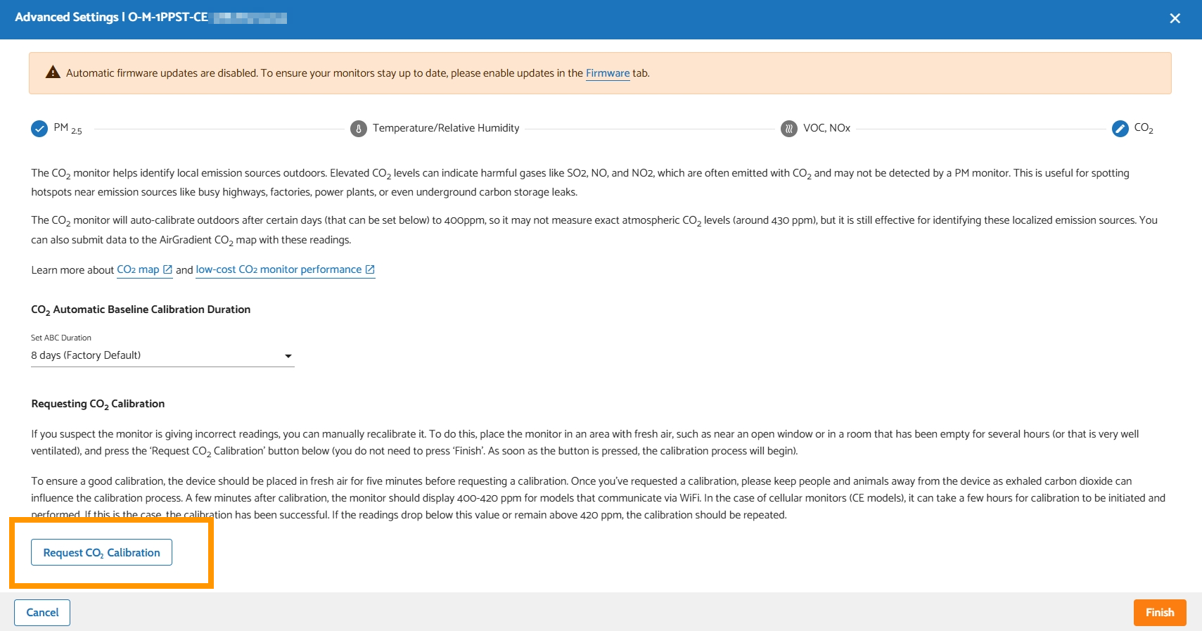
Task: Click the orange Finish button
Action: [1160, 612]
